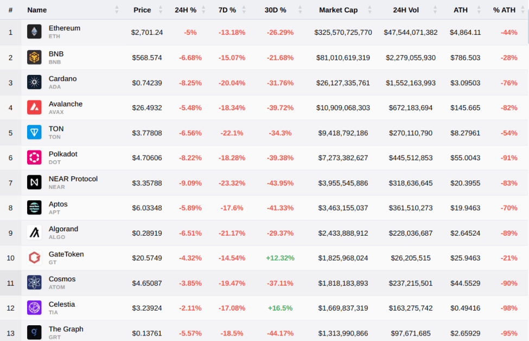This screenshot has width=529, height=341.
Task: Open the Celestia name link
Action: 62,304
